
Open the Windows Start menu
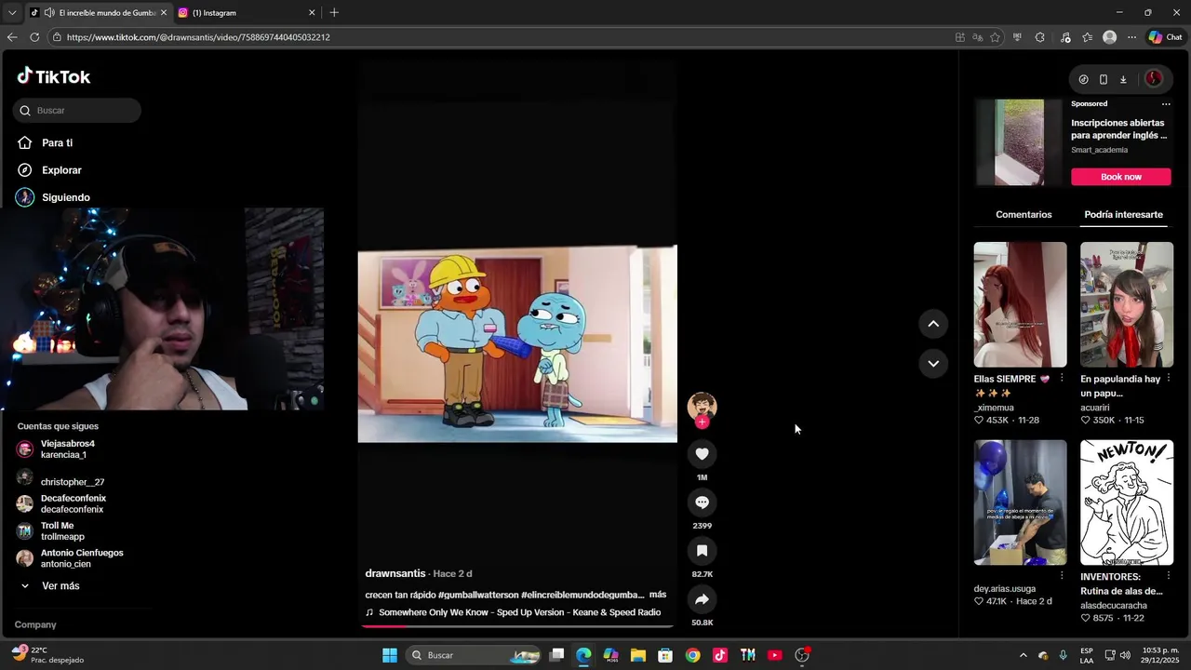[x=390, y=655]
